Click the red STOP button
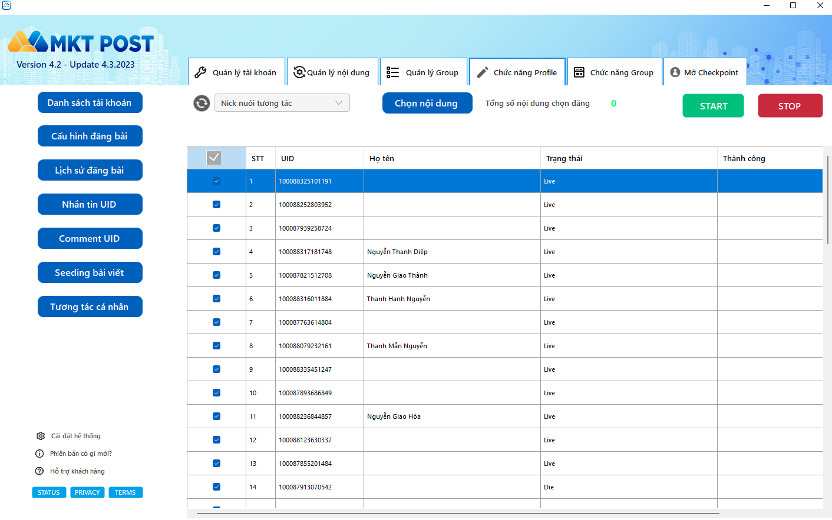Viewport: 832px width, 520px height. [790, 106]
